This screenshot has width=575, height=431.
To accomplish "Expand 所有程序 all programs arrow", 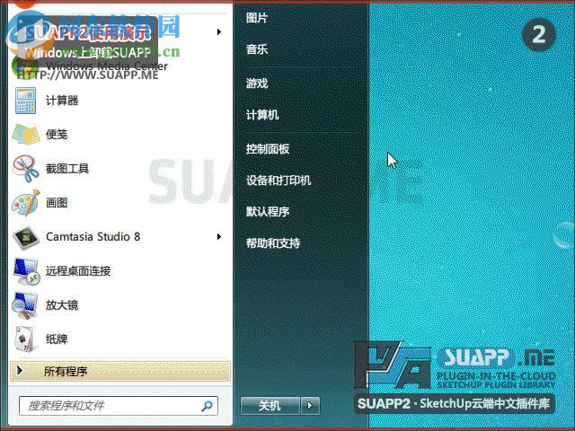I will (x=20, y=371).
